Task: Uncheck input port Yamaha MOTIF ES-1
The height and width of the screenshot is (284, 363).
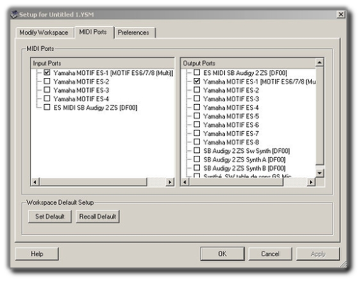Action: pos(47,72)
